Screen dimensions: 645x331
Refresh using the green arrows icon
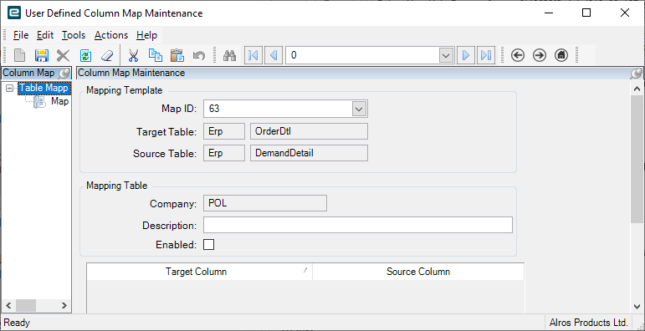pyautogui.click(x=85, y=55)
